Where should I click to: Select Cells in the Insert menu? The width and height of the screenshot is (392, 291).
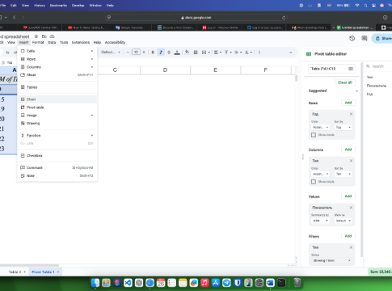57,51
